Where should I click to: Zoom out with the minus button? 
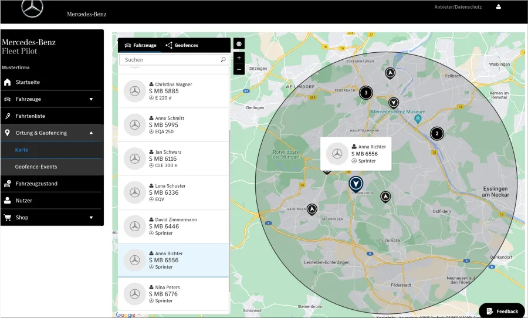point(239,69)
